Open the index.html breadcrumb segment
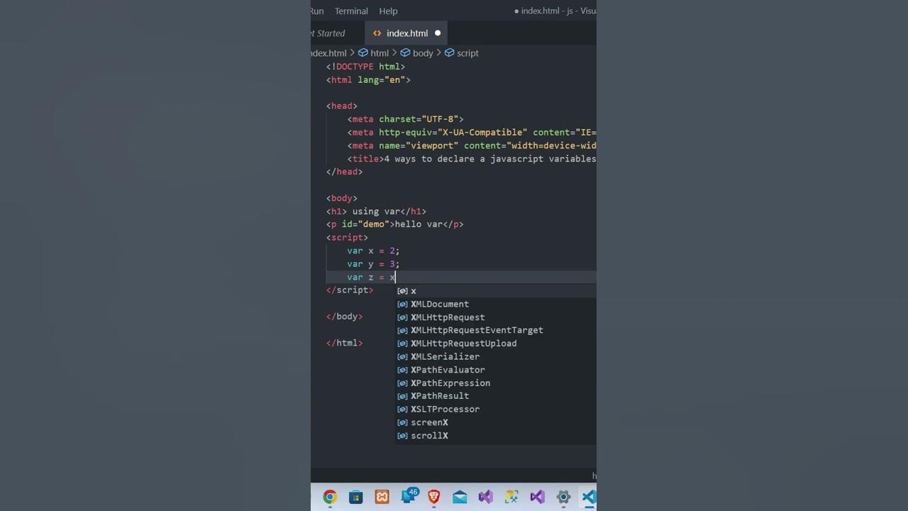 point(328,53)
